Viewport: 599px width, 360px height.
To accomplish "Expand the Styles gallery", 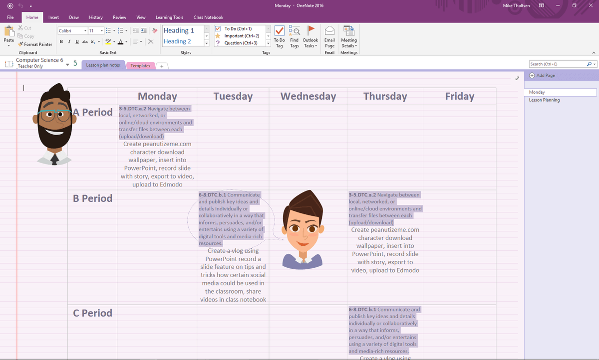I will (207, 44).
